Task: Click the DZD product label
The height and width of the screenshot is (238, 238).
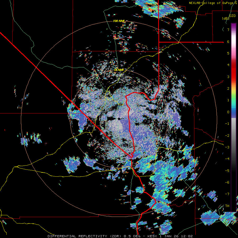Action: [x=232, y=16]
